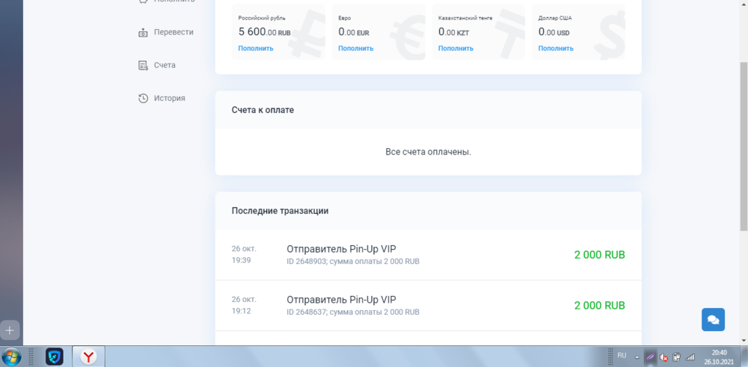This screenshot has height=367, width=748.
Task: Click the scrollbar down arrow
Action: (744, 341)
